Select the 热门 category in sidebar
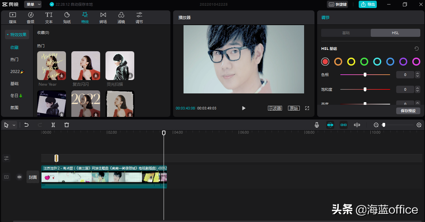The height and width of the screenshot is (222, 425). [14, 60]
